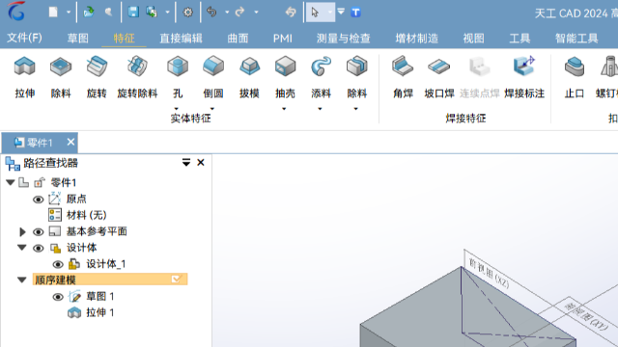Screen dimensions: 618x347
Task: Collapse the 零件1 root node
Action: 11,182
